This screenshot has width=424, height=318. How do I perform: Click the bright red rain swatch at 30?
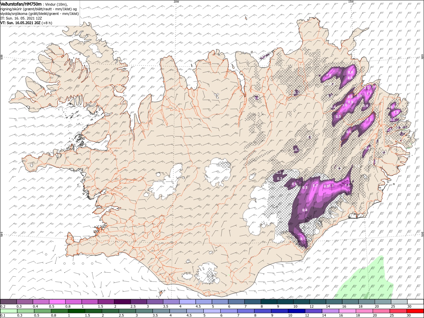[x=415, y=311]
